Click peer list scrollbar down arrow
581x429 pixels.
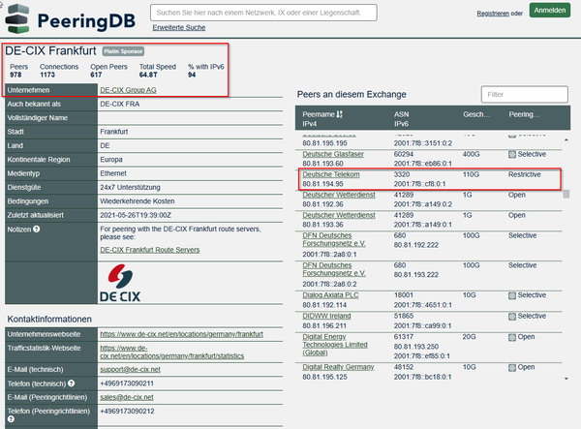566,379
